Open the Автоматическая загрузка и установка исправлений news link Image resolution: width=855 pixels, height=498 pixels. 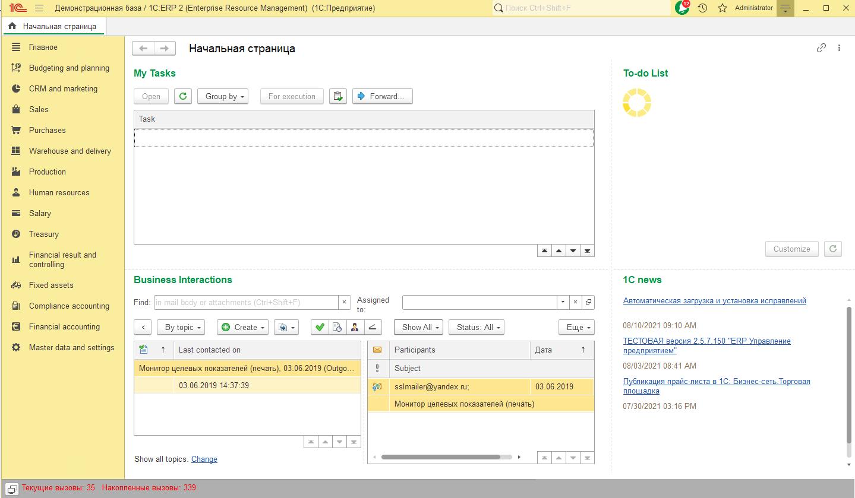[714, 301]
